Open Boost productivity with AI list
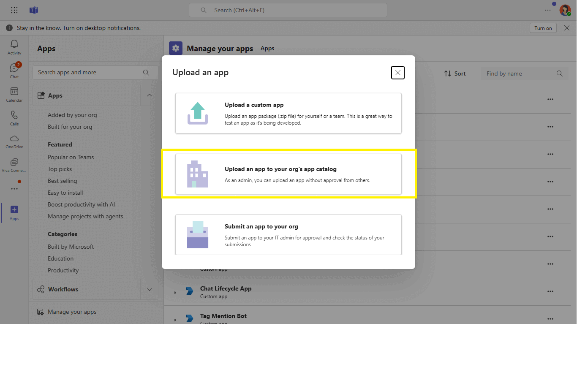The height and width of the screenshot is (375, 577). [82, 204]
